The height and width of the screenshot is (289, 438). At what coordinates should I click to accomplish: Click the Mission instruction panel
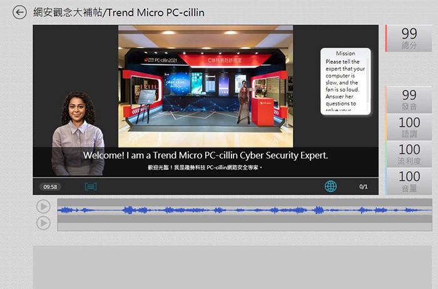(345, 81)
